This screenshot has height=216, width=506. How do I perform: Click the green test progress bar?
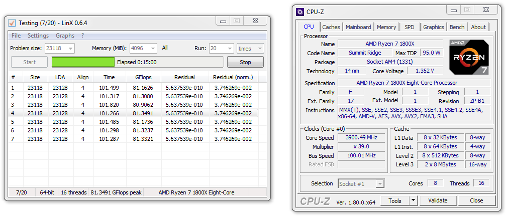[83, 62]
